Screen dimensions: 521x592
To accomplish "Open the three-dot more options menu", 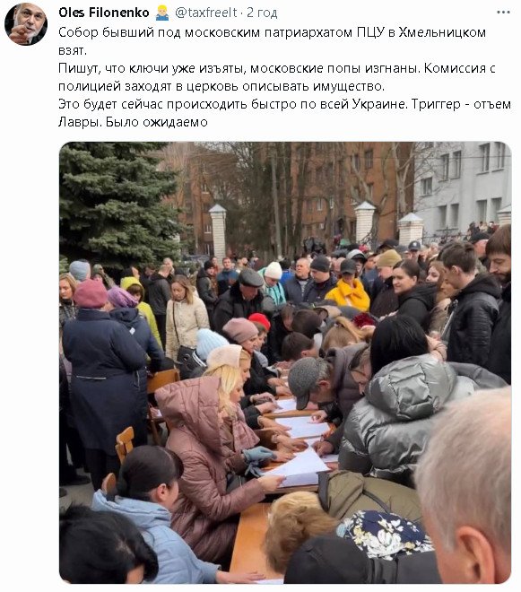I will [503, 13].
